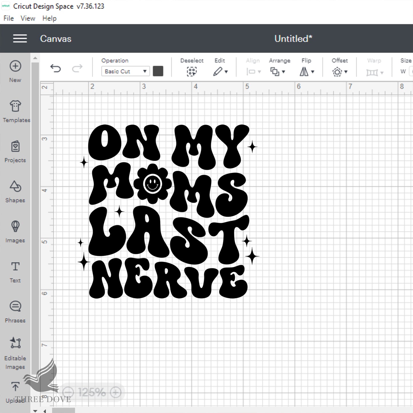The width and height of the screenshot is (413, 413).
Task: Click the left panel scroll-up arrow
Action: pos(35,58)
